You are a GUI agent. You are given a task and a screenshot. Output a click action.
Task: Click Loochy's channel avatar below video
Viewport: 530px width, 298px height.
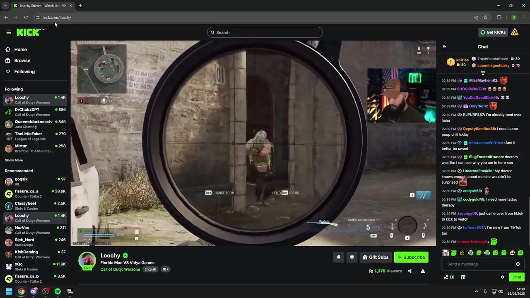click(87, 260)
